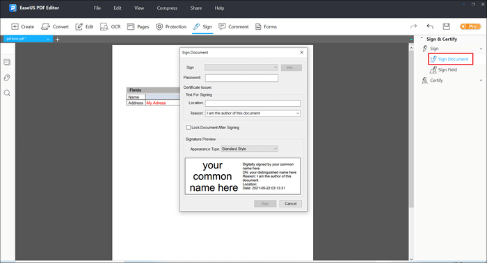The image size is (487, 263).
Task: Open the Create tool in toolbar
Action: (x=23, y=26)
